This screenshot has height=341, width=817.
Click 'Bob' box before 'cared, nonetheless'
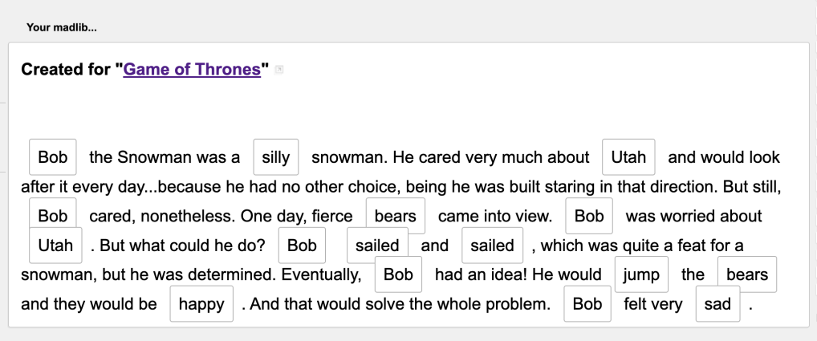53,216
